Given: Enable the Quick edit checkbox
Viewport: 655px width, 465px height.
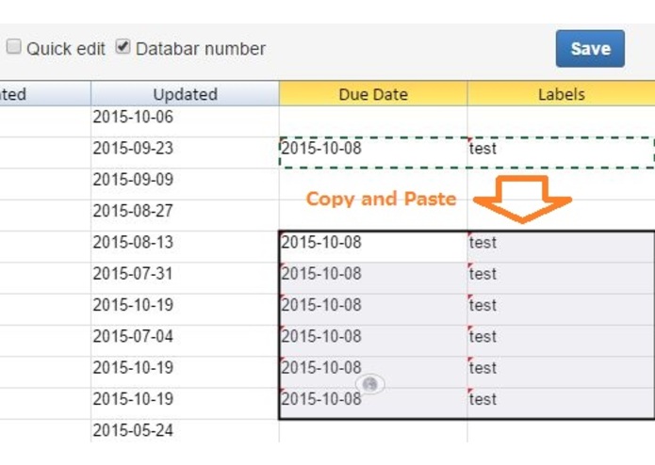Looking at the screenshot, I should click(13, 47).
